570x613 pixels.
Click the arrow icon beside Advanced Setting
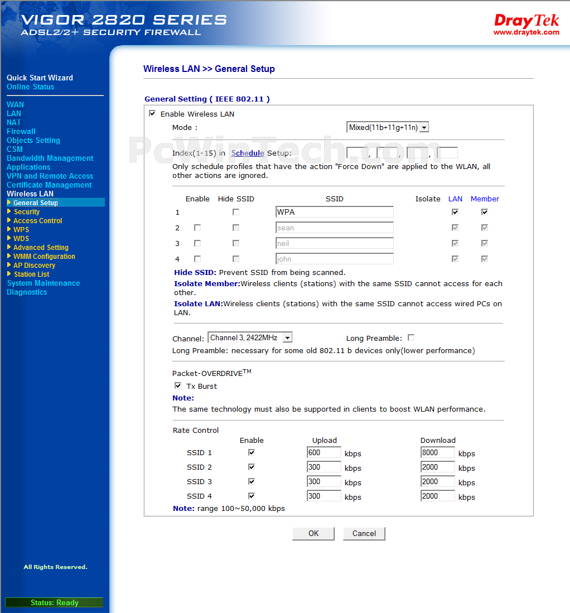pyautogui.click(x=9, y=248)
